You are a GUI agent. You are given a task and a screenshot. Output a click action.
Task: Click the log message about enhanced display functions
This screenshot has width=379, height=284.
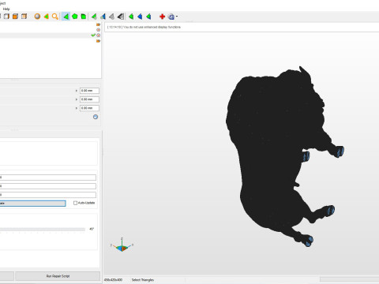(x=144, y=27)
